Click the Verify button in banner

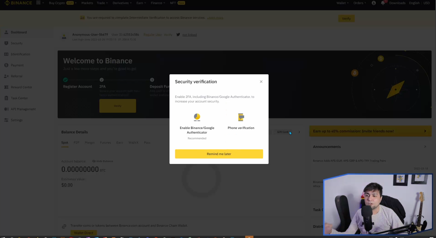tap(346, 19)
